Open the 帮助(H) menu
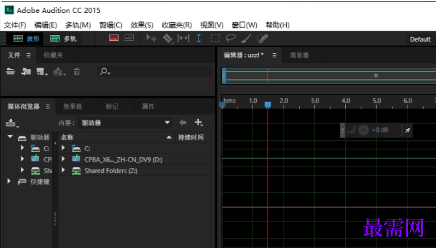Viewport: 436px width, 248px height. pos(278,25)
